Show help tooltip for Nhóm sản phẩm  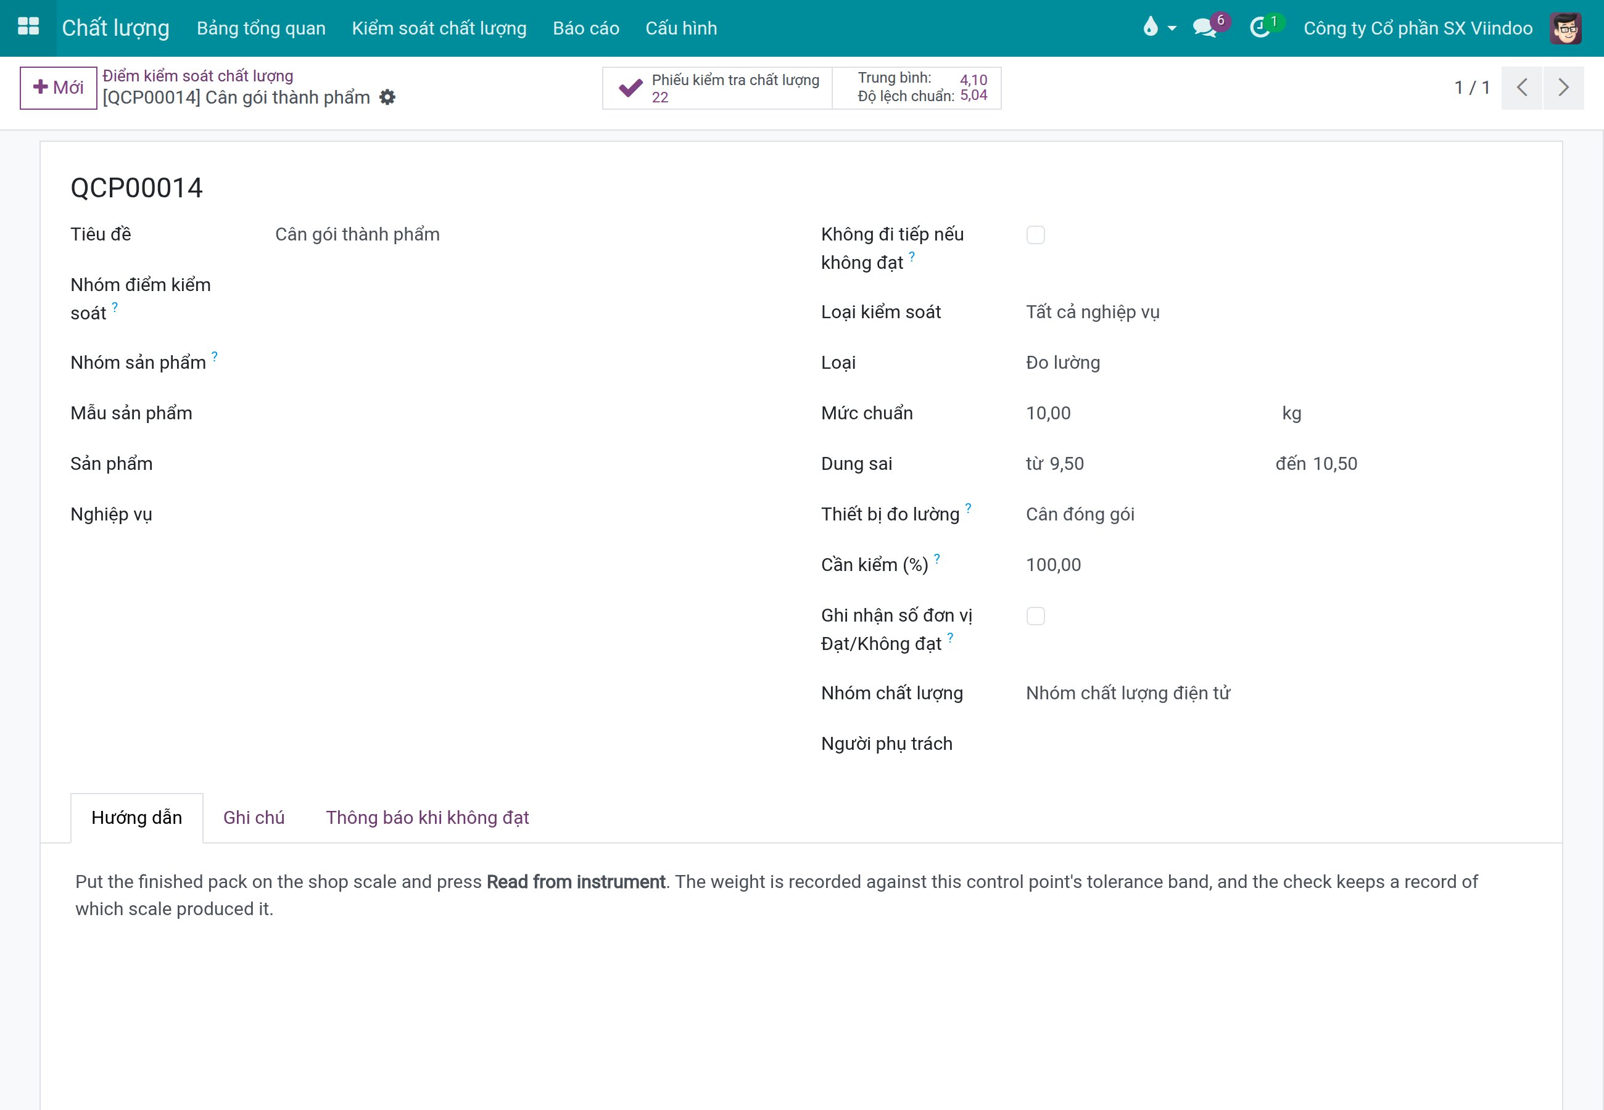[x=214, y=357]
